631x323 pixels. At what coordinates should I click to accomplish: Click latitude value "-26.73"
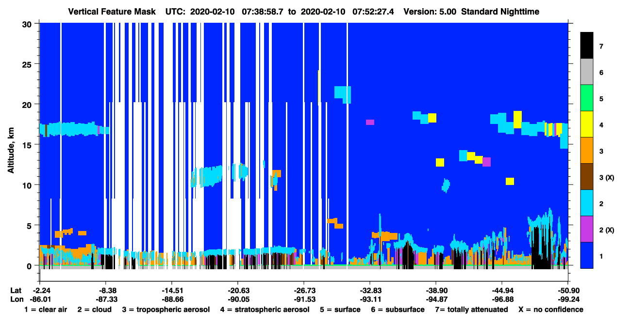pos(304,291)
